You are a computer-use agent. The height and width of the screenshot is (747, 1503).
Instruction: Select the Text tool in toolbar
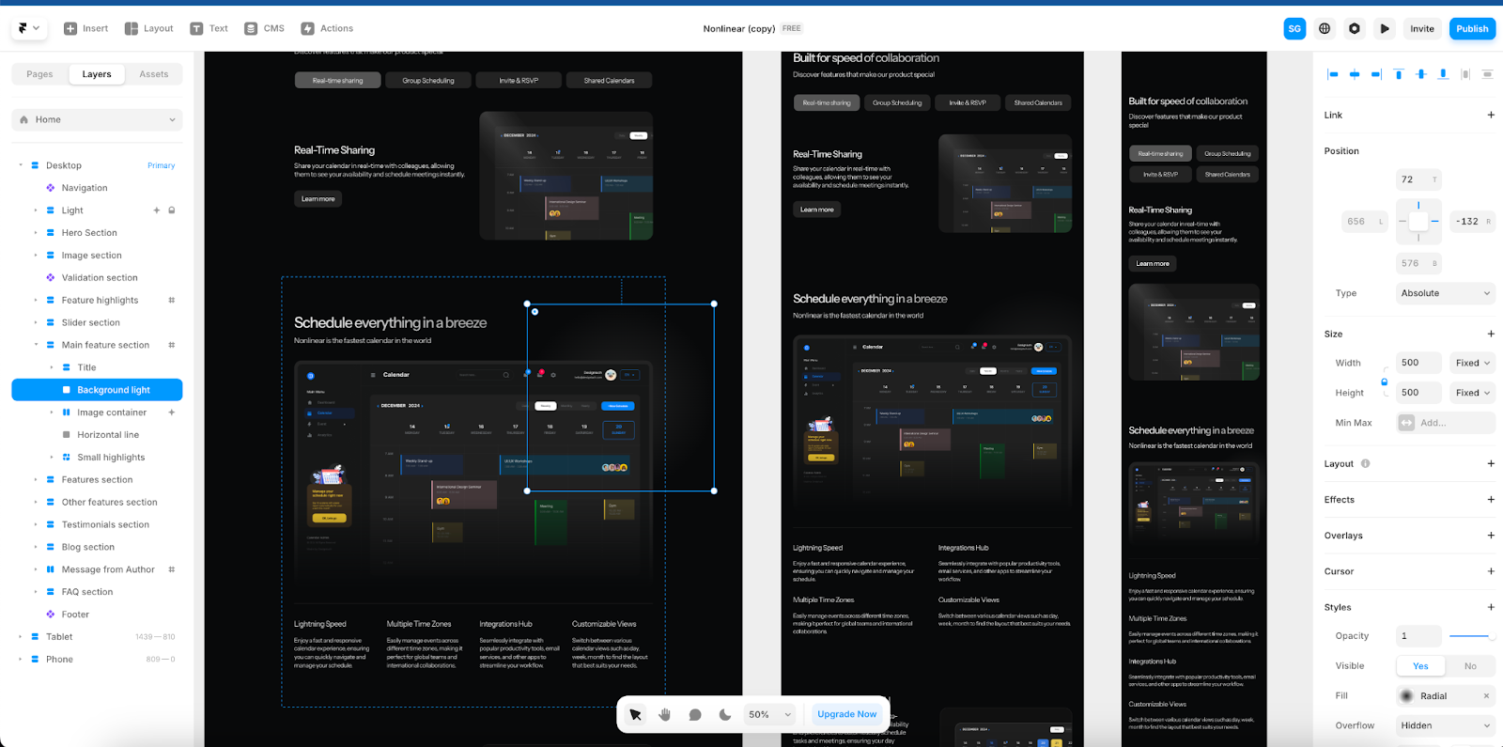[x=209, y=28]
